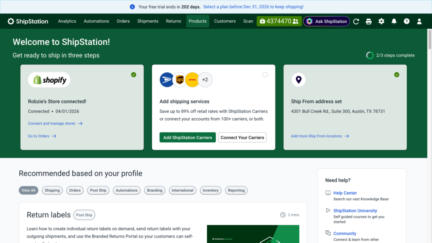432x243 pixels.
Task: Click the ShipStation University play icon
Action: pos(328,210)
